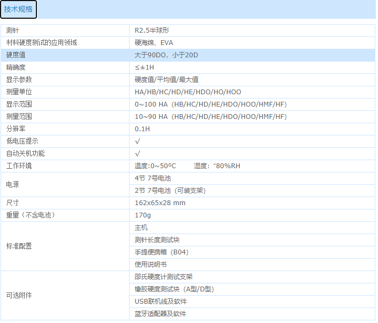Select the 硬度值/平均值/最大值 display parameters

167,80
